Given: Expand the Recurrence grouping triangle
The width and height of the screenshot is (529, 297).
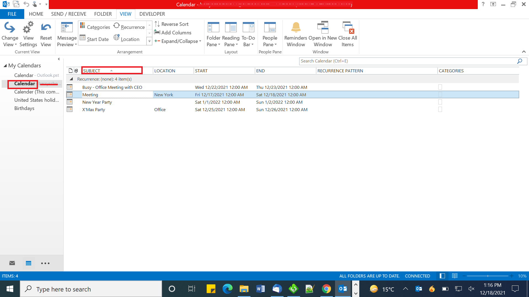Looking at the screenshot, I should pyautogui.click(x=71, y=79).
